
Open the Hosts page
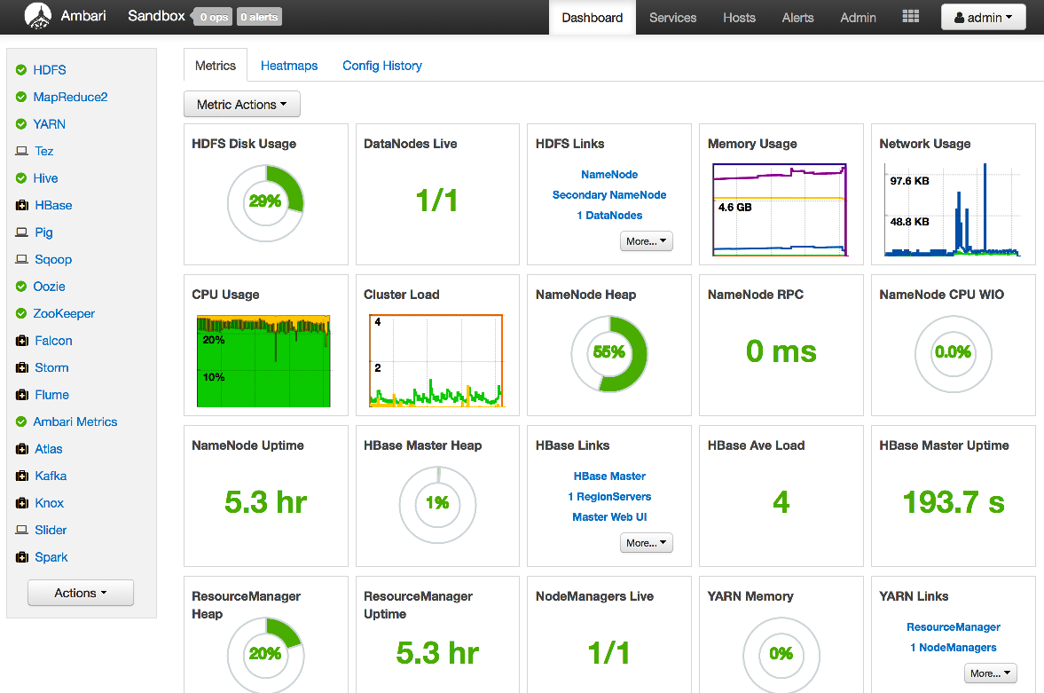point(739,18)
